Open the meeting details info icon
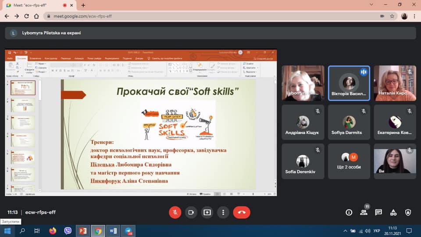 click(x=349, y=212)
